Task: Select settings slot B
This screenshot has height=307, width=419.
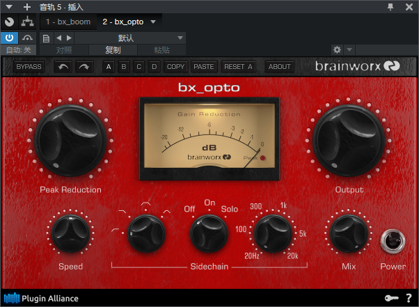Action: 123,67
